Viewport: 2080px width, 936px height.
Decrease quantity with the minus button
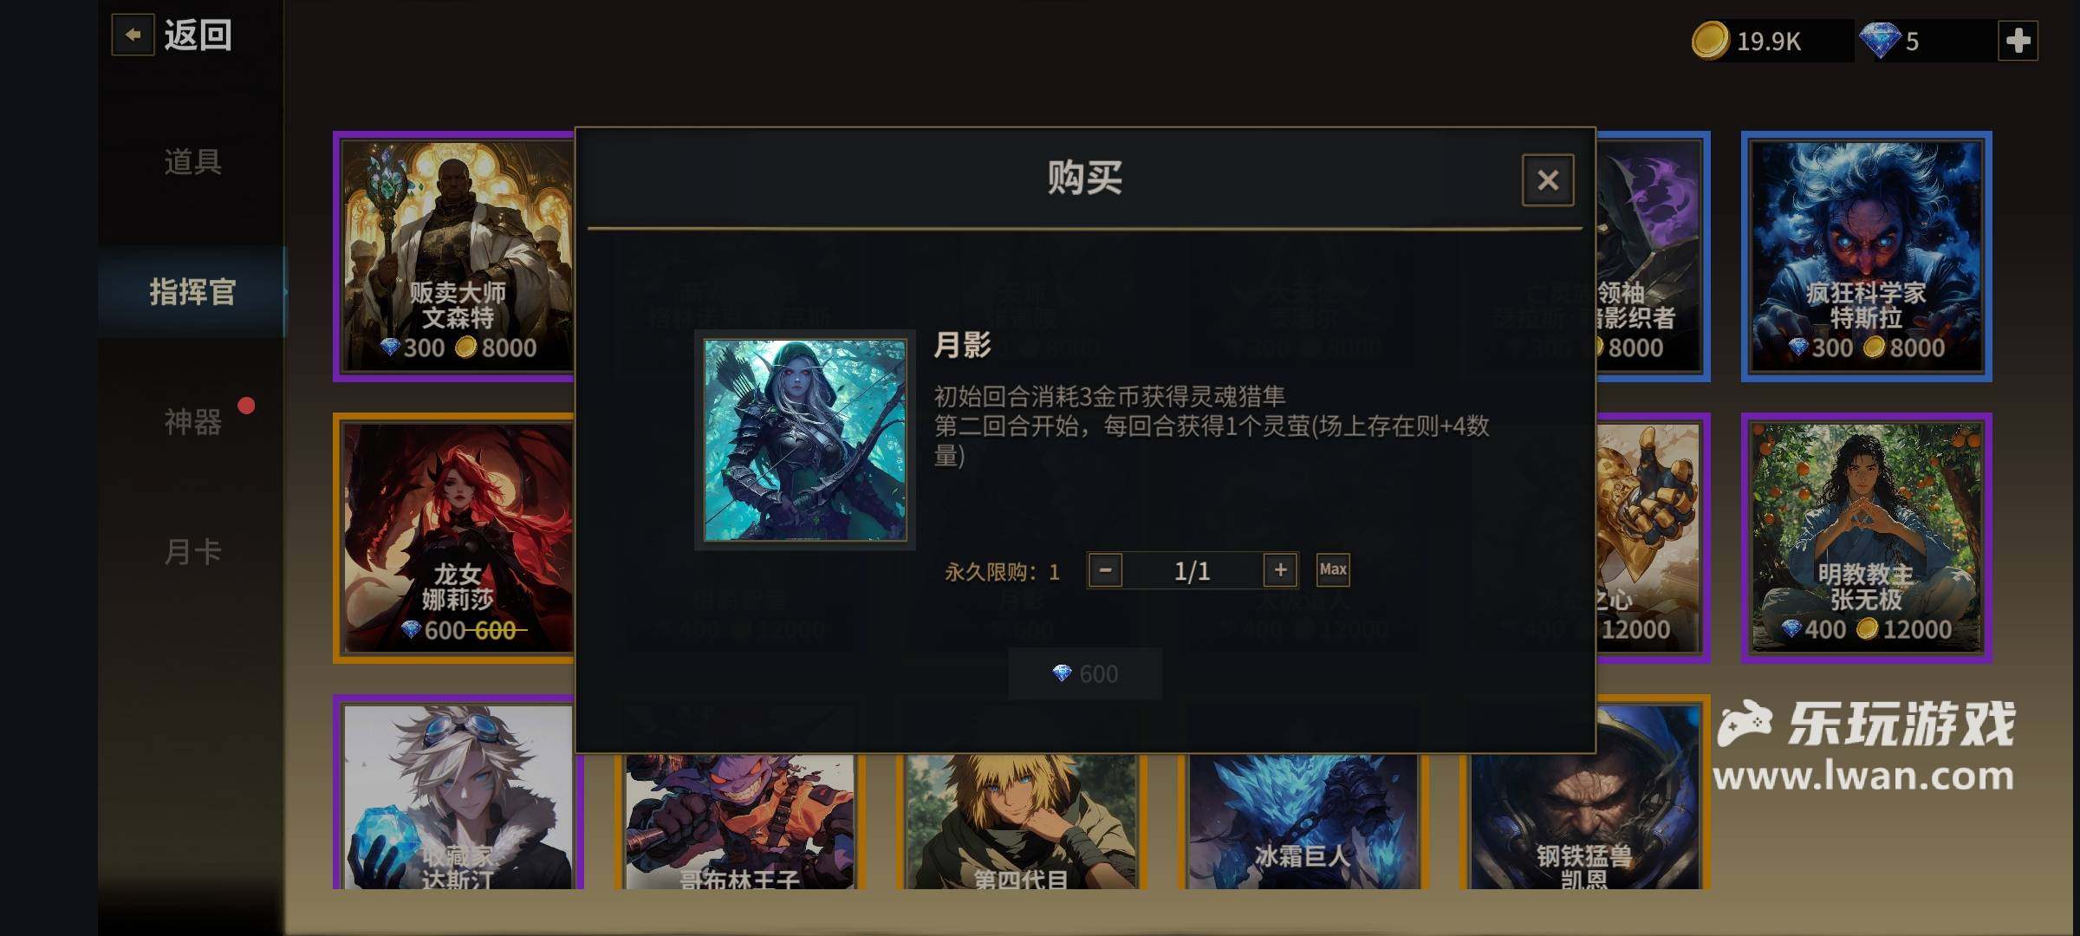(x=1105, y=570)
